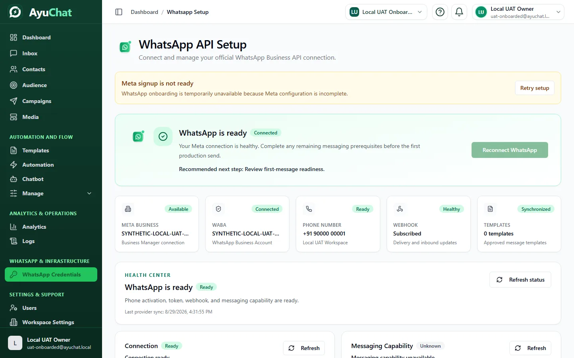Click the Users icon in sidebar
The image size is (574, 358).
pos(14,308)
